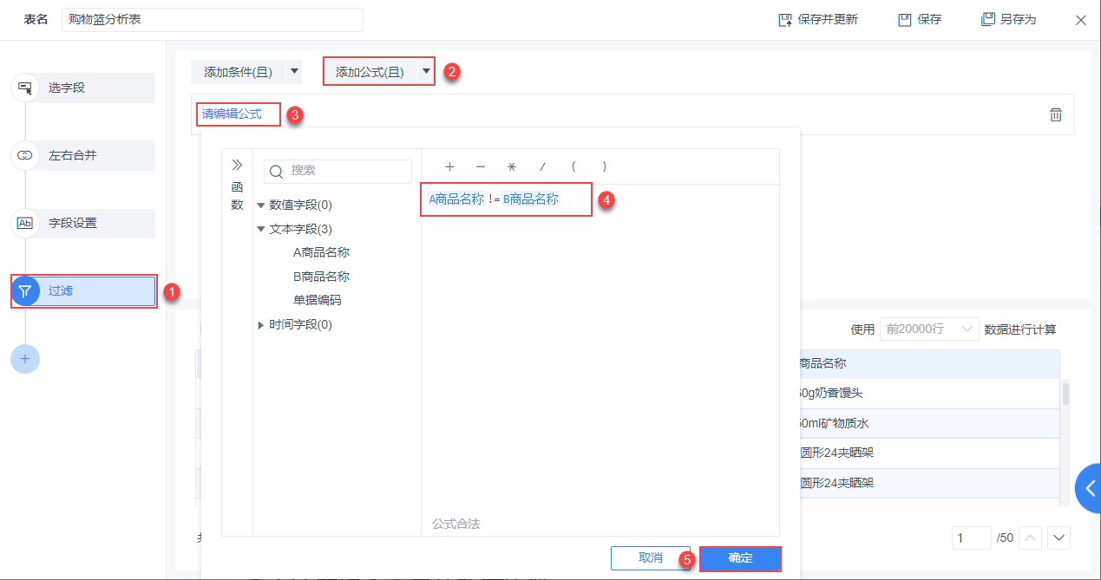Click the Save As icon
The width and height of the screenshot is (1101, 580).
click(x=987, y=19)
